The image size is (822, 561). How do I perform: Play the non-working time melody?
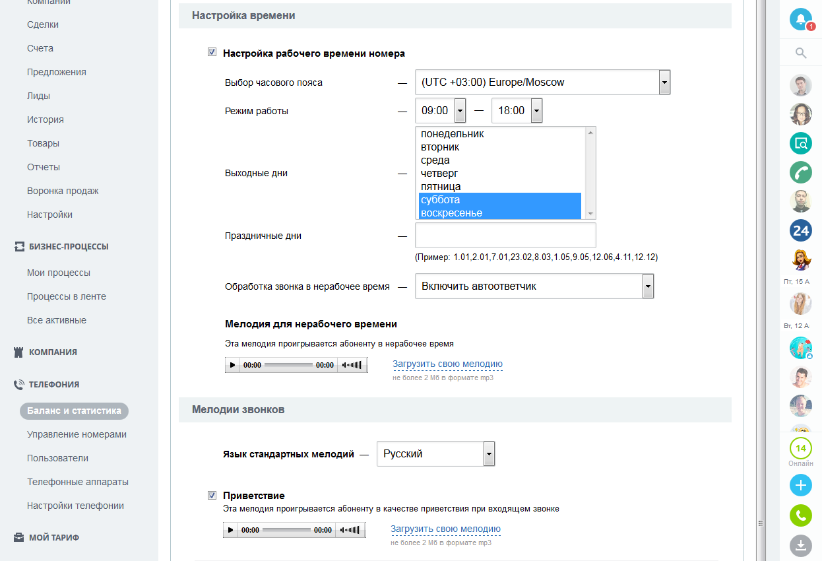(232, 365)
